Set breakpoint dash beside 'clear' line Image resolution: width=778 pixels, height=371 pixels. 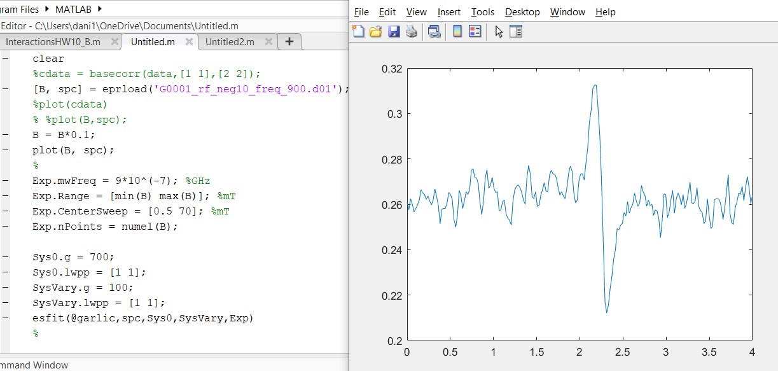[x=5, y=59]
